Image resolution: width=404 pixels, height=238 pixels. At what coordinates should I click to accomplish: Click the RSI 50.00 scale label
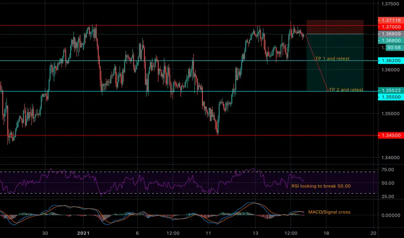(x=388, y=183)
